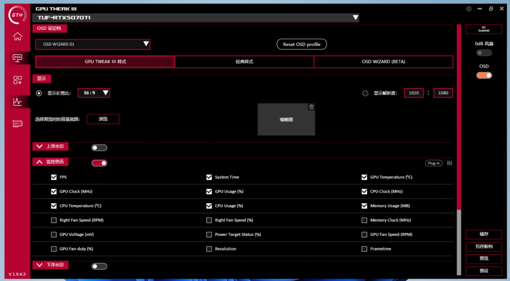Click the 1920 resolution width field

coord(413,93)
